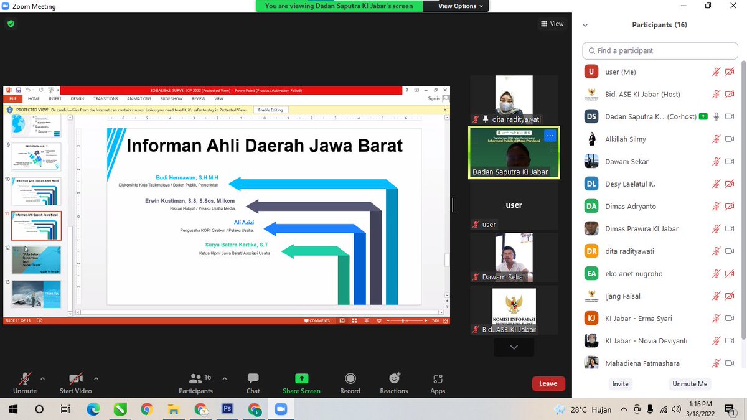Viewport: 747px width, 420px height.
Task: Click Comments in PowerPoint status bar
Action: point(317,320)
